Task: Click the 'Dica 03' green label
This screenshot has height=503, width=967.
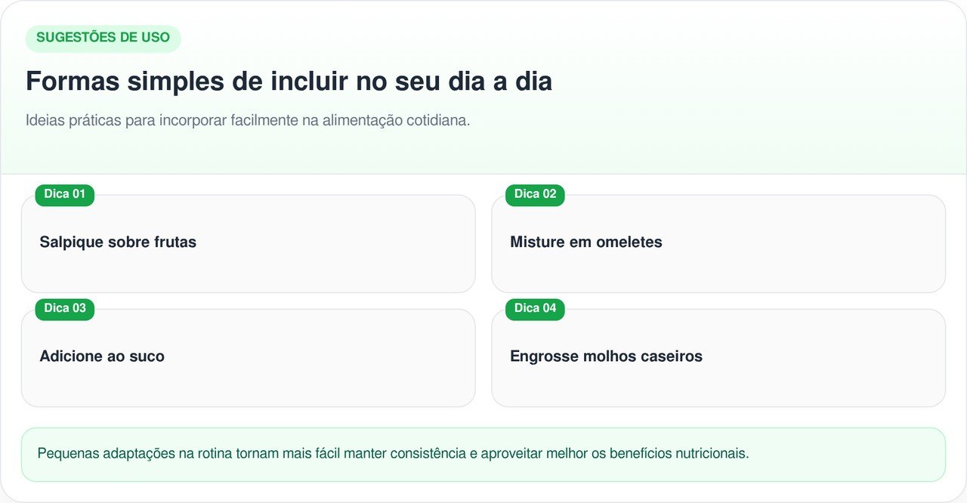Action: pyautogui.click(x=65, y=308)
